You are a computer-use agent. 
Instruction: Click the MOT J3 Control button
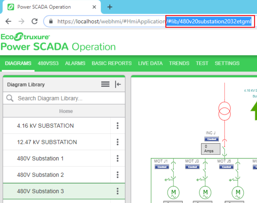tap(193, 167)
